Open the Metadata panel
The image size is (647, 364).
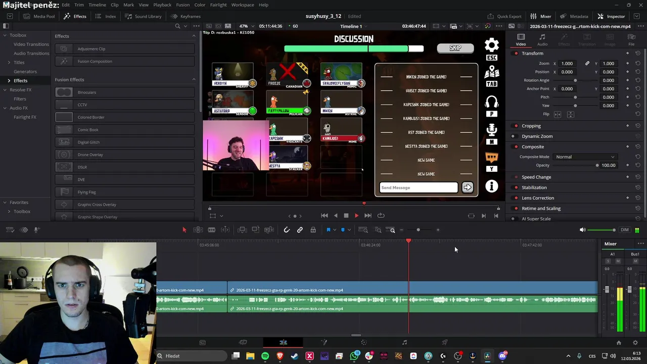point(574,16)
